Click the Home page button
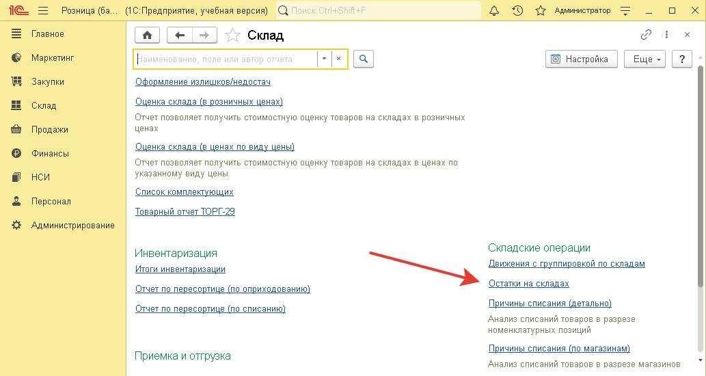Image resolution: width=706 pixels, height=376 pixels. tap(147, 35)
